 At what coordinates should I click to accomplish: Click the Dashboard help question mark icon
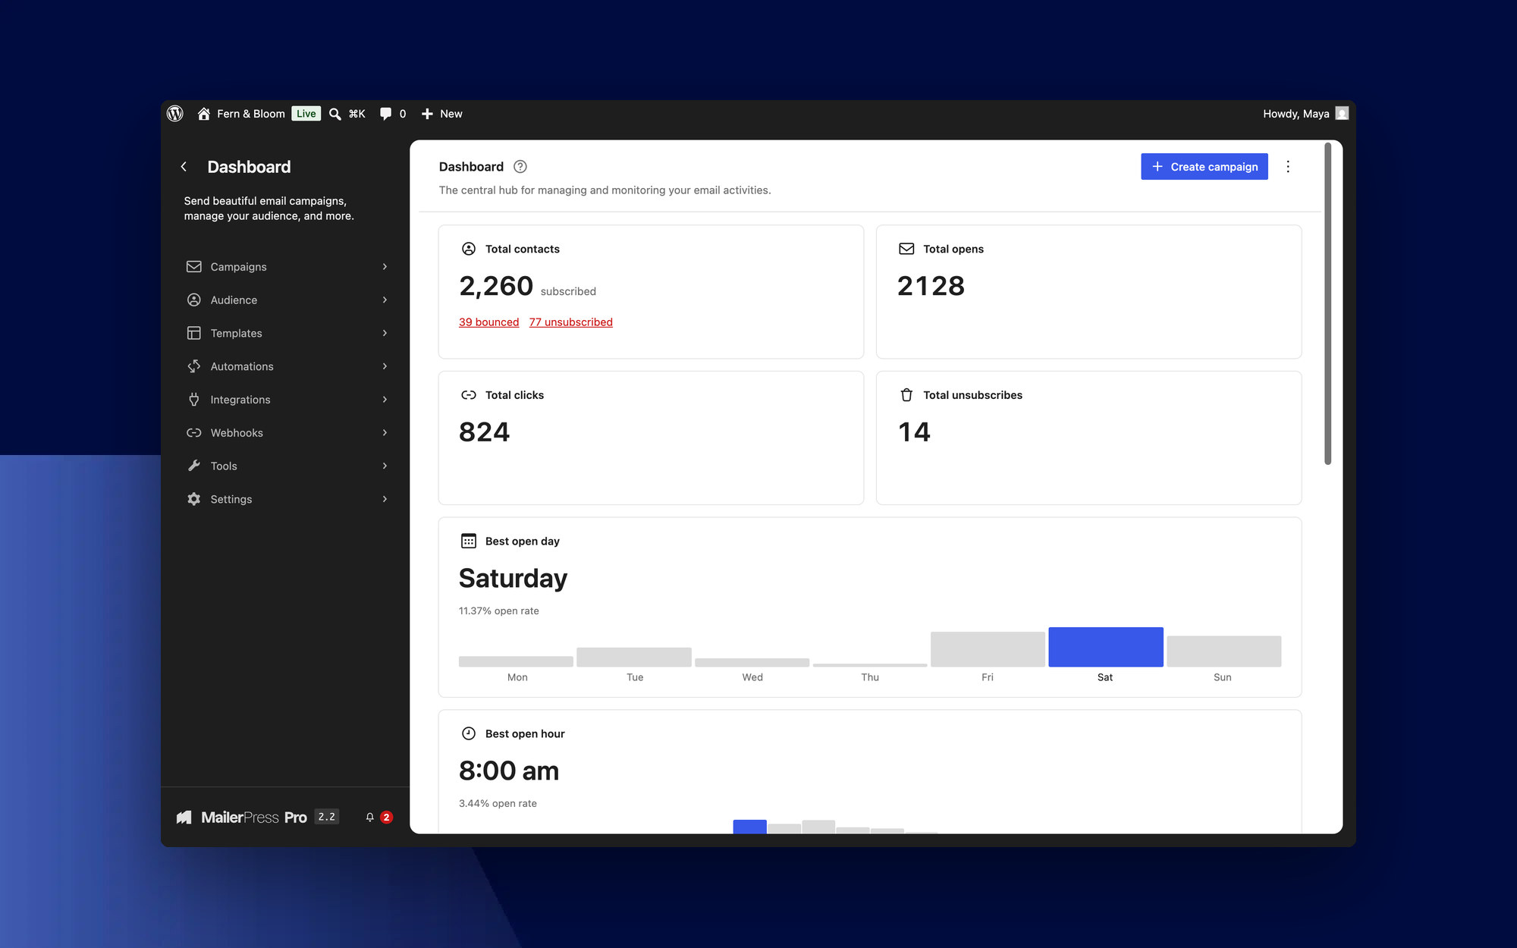(x=520, y=167)
